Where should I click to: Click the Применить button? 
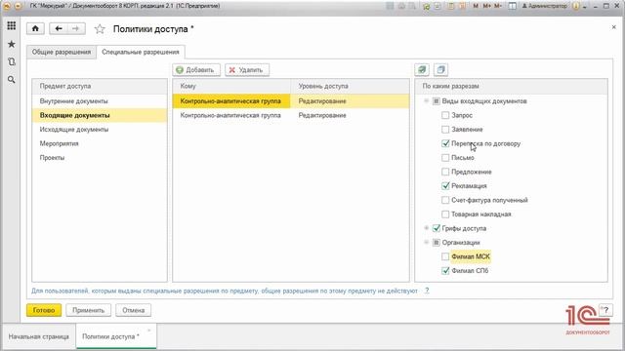click(x=88, y=310)
